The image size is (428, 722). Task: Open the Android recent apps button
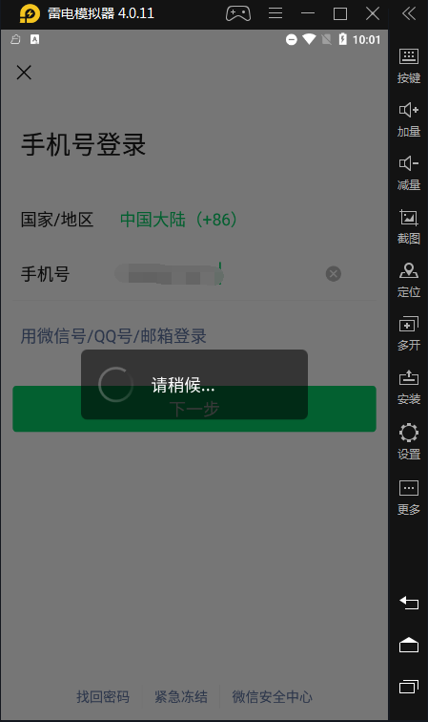pos(409,687)
